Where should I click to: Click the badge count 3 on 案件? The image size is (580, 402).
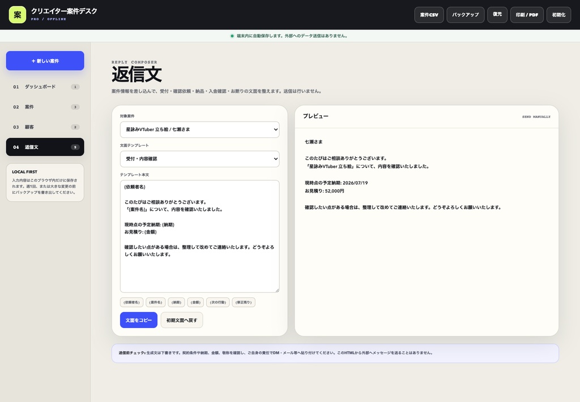pyautogui.click(x=75, y=107)
